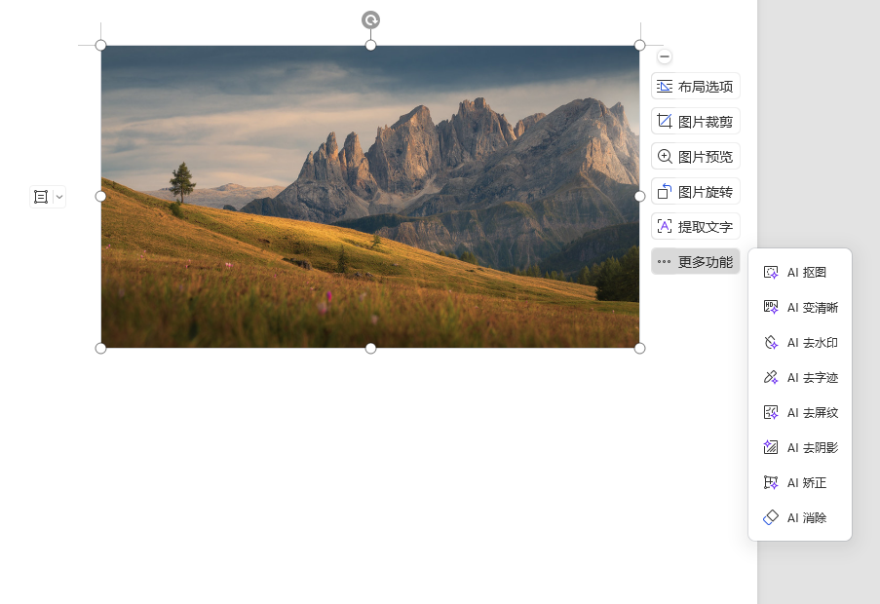Click AI 矫正 correction option

pos(799,483)
